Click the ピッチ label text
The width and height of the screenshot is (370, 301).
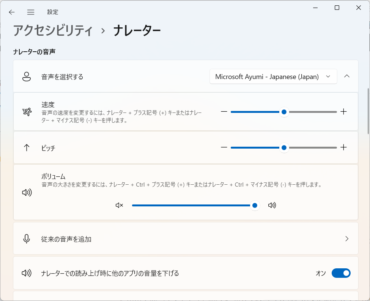click(48, 148)
